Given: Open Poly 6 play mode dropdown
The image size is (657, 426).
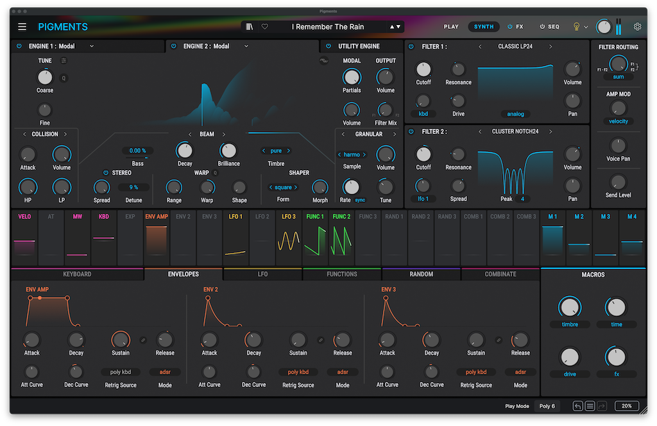Looking at the screenshot, I should [547, 406].
